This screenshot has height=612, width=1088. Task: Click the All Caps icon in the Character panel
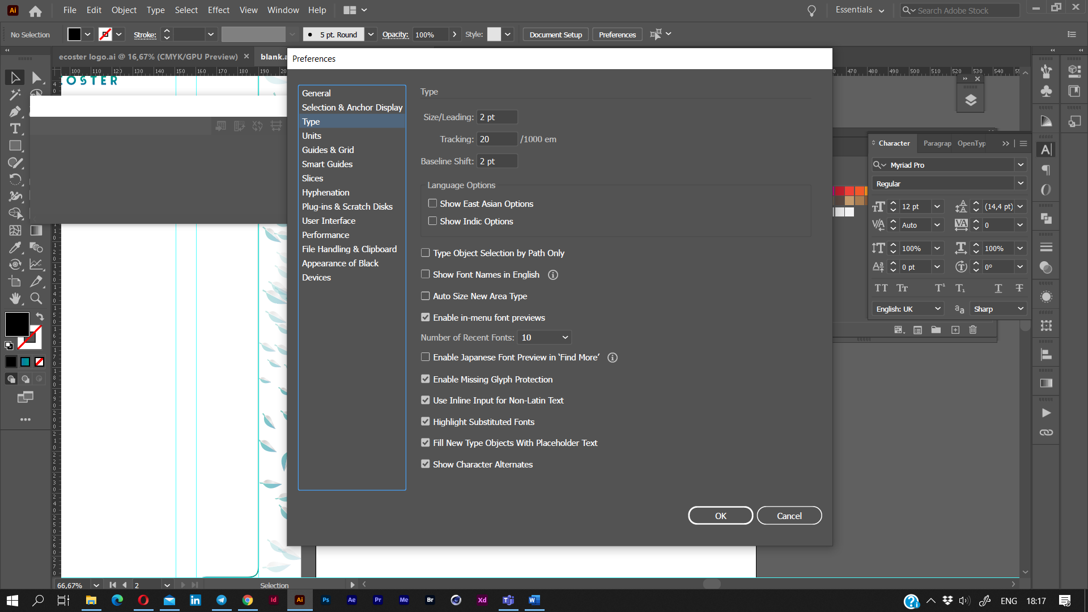(x=881, y=288)
